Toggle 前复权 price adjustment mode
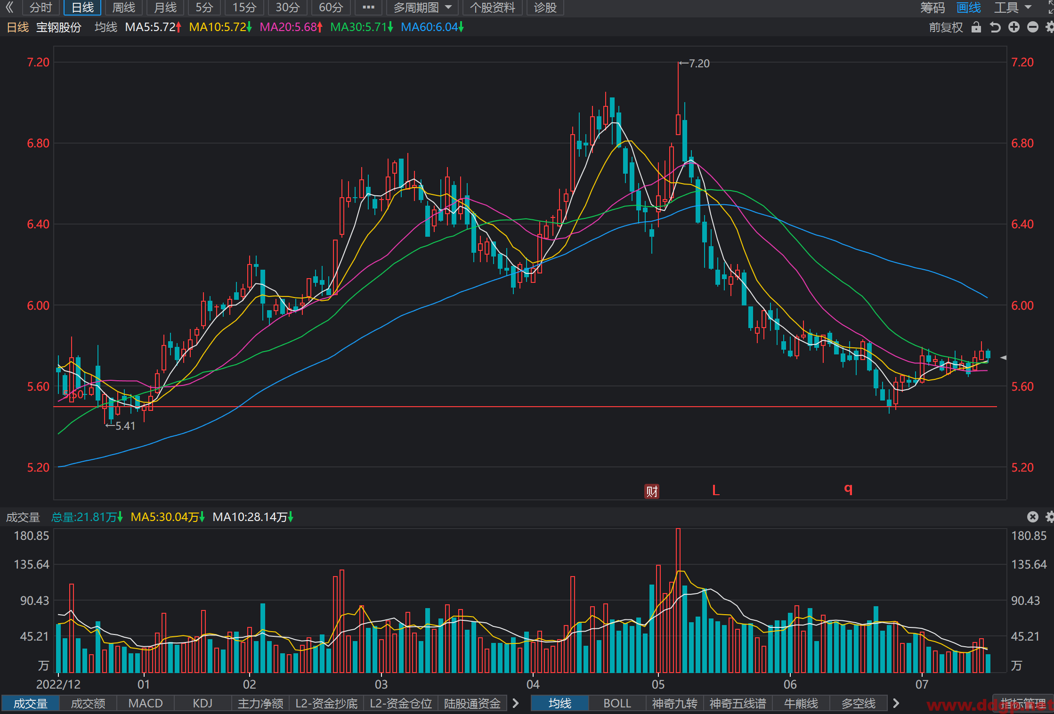1054x714 pixels. pyautogui.click(x=946, y=27)
